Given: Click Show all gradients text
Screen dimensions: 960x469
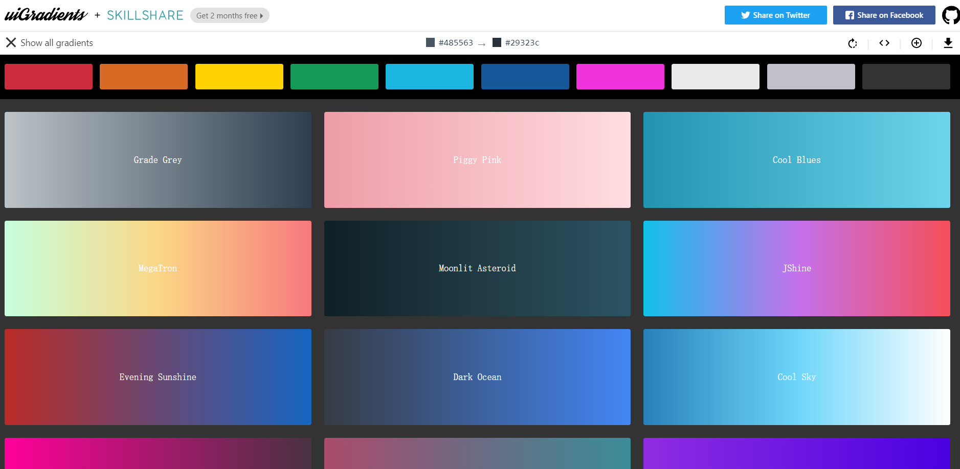Looking at the screenshot, I should (57, 43).
